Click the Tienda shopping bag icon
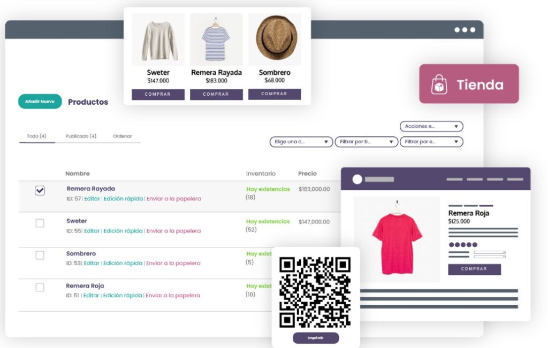Viewport: 548px width, 348px height. (439, 84)
